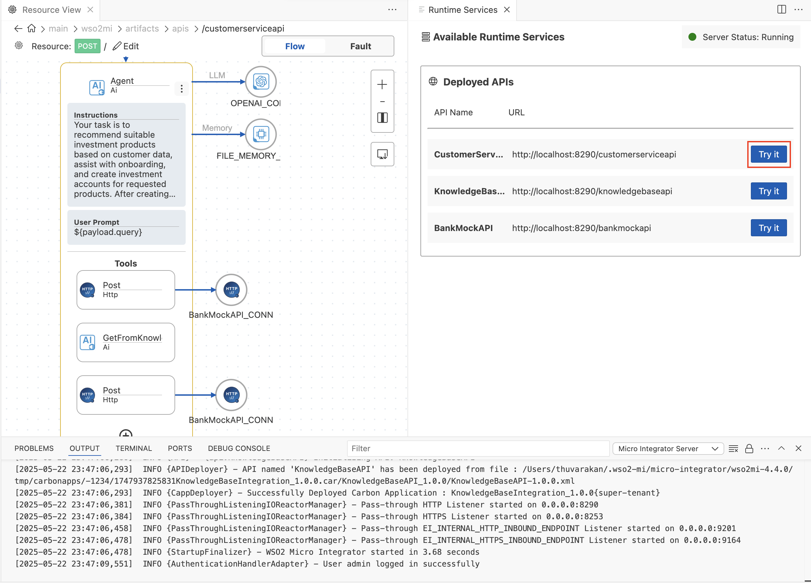Zoom out the flow diagram
The image size is (811, 583).
point(382,102)
